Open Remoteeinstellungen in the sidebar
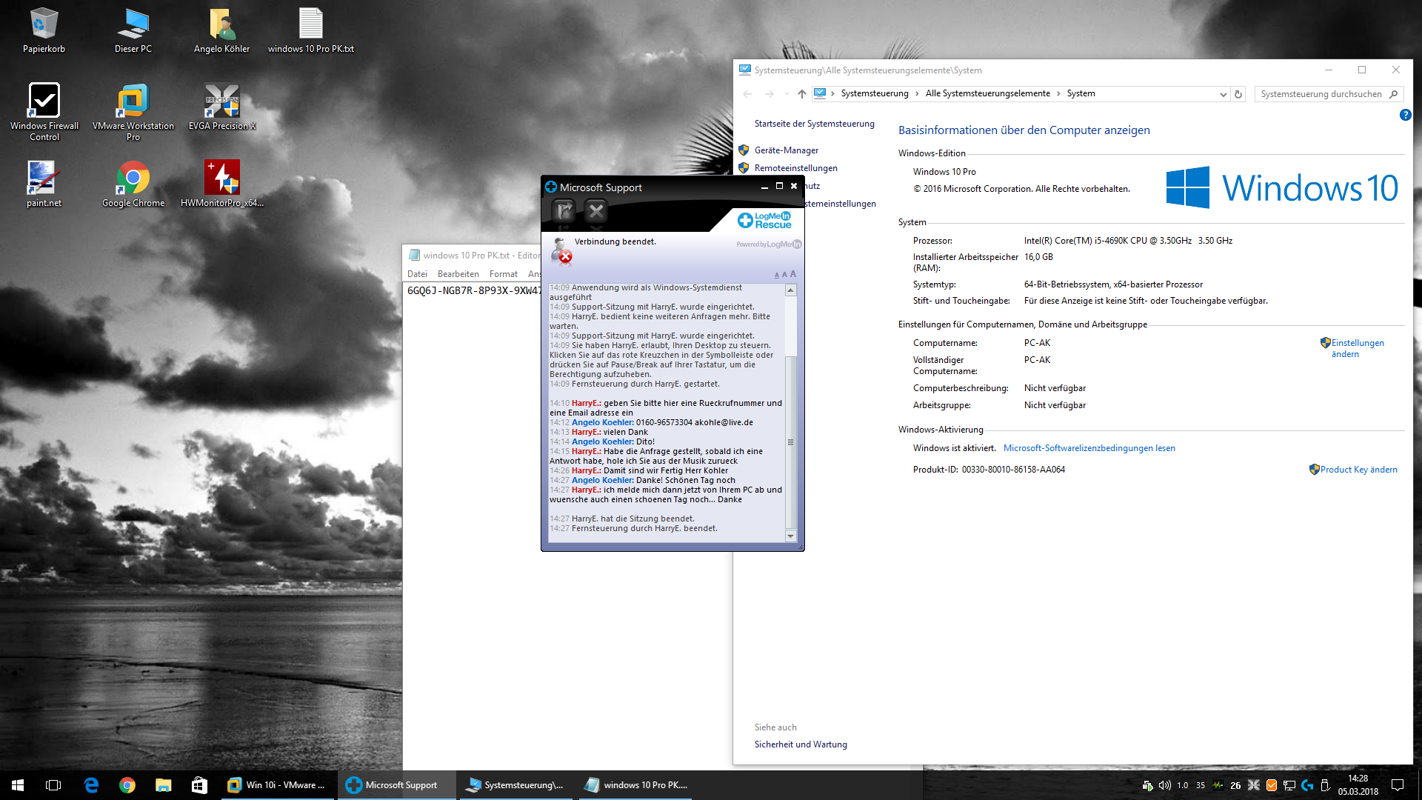This screenshot has height=800, width=1422. click(795, 168)
